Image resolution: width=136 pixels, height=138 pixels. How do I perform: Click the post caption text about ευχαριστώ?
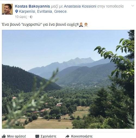tap(40, 25)
